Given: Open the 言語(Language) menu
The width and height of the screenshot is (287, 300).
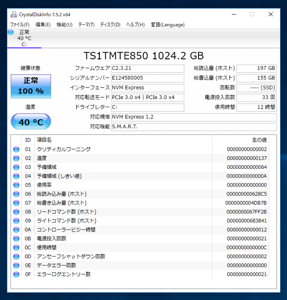Looking at the screenshot, I should tap(168, 25).
